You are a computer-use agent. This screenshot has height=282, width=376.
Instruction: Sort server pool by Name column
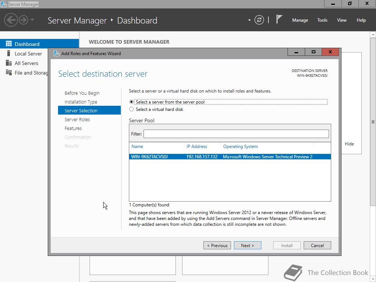(137, 146)
